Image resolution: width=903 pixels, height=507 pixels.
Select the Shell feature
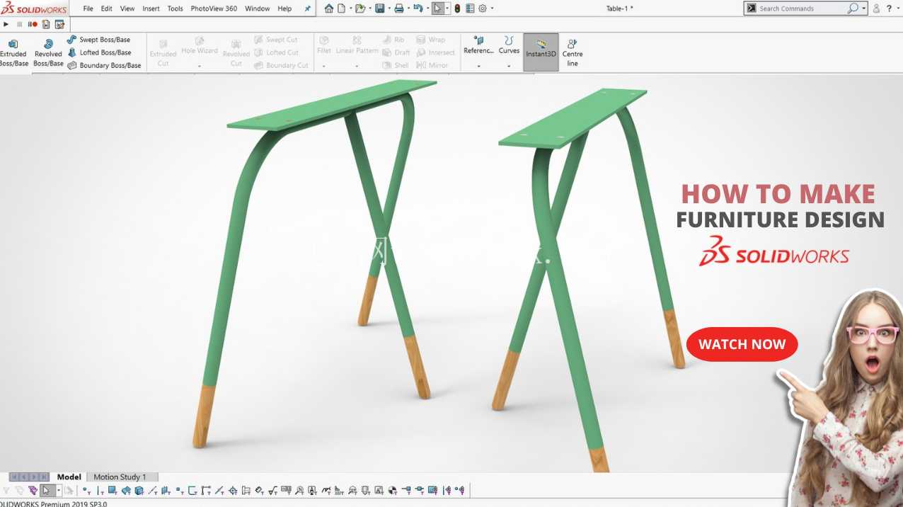[x=396, y=65]
